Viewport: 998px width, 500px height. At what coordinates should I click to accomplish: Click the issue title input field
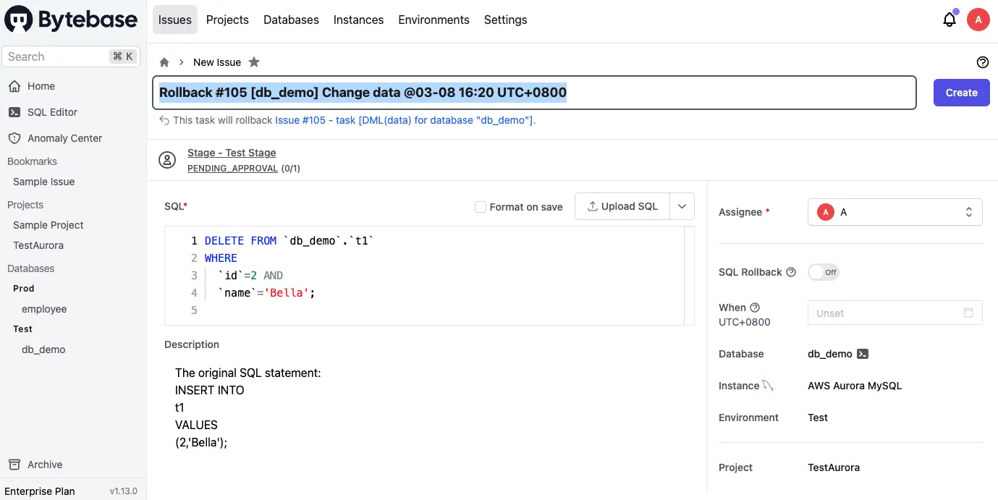[724, 93]
